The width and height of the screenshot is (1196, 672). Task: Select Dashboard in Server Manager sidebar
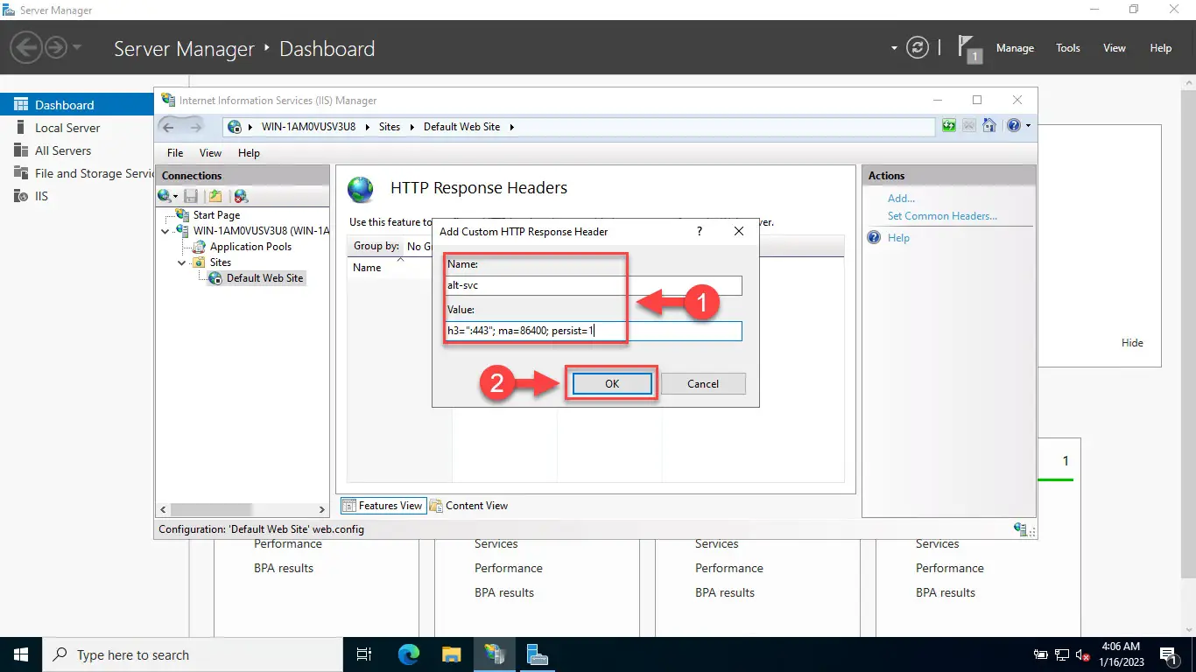coord(77,105)
